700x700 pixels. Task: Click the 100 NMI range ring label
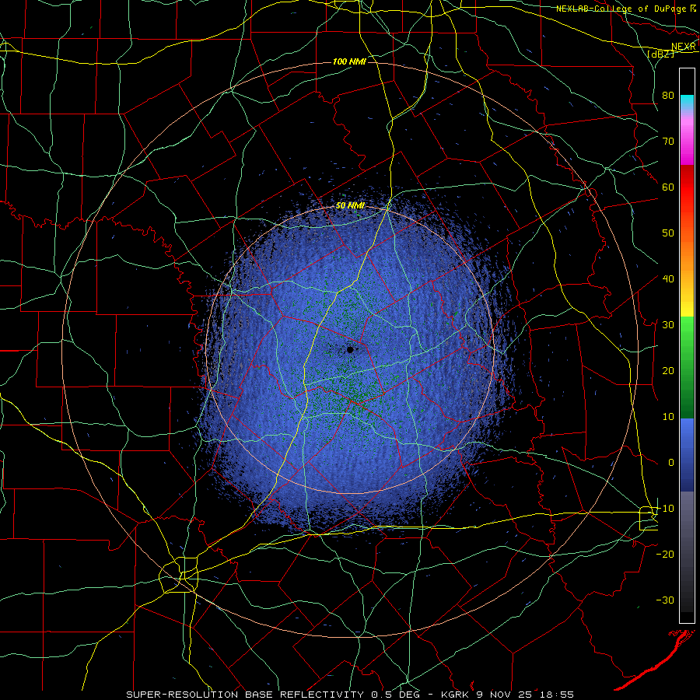tap(349, 61)
